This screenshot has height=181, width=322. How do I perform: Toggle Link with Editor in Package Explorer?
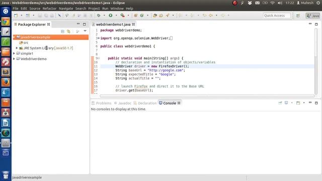click(68, 31)
